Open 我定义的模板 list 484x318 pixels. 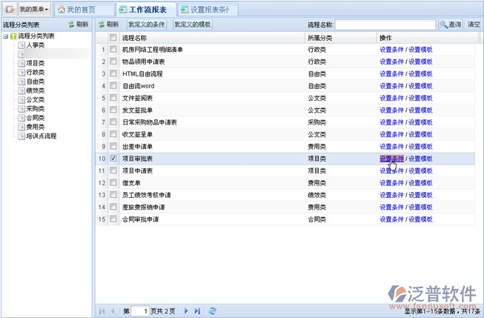192,24
